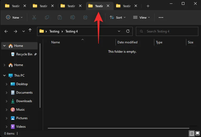
Task: Expand the Documents folder in sidebar
Action: pyautogui.click(x=7, y=93)
